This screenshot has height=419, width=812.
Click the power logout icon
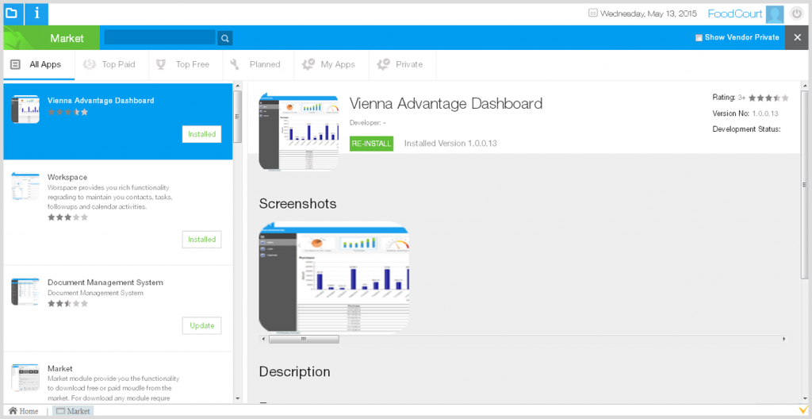coord(796,14)
